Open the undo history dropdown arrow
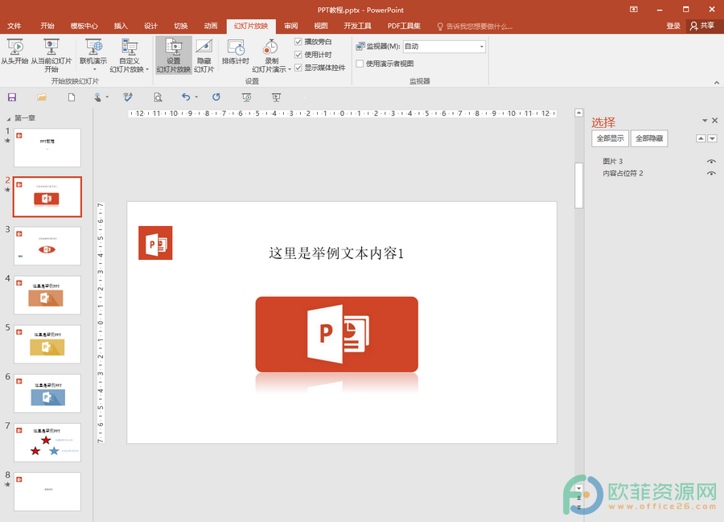 tap(196, 97)
